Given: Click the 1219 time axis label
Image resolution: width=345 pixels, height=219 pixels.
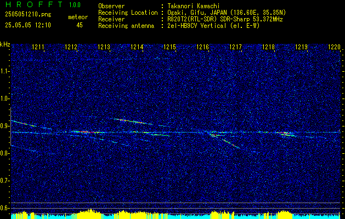Looking at the screenshot, I should click(302, 47).
